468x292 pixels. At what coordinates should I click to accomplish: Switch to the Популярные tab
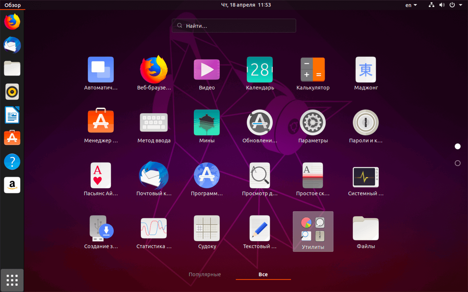coord(205,274)
